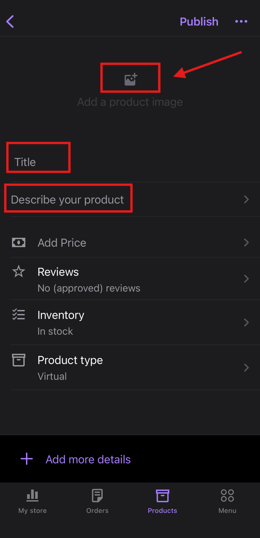Viewport: 260px width, 538px height.
Task: Expand the Add Price row chevron
Action: (x=246, y=242)
